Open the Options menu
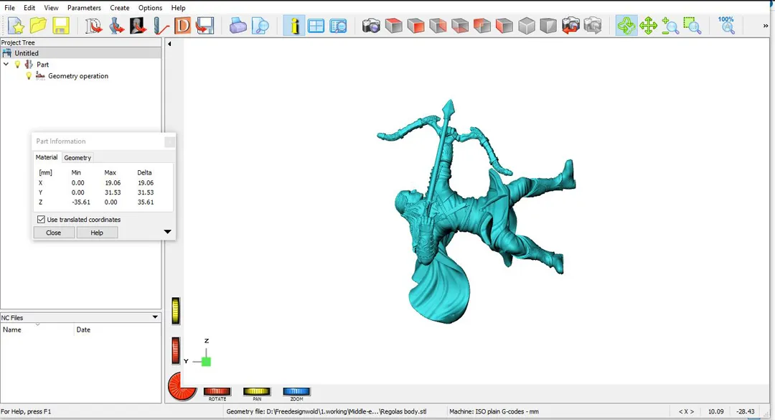775x420 pixels. point(150,8)
